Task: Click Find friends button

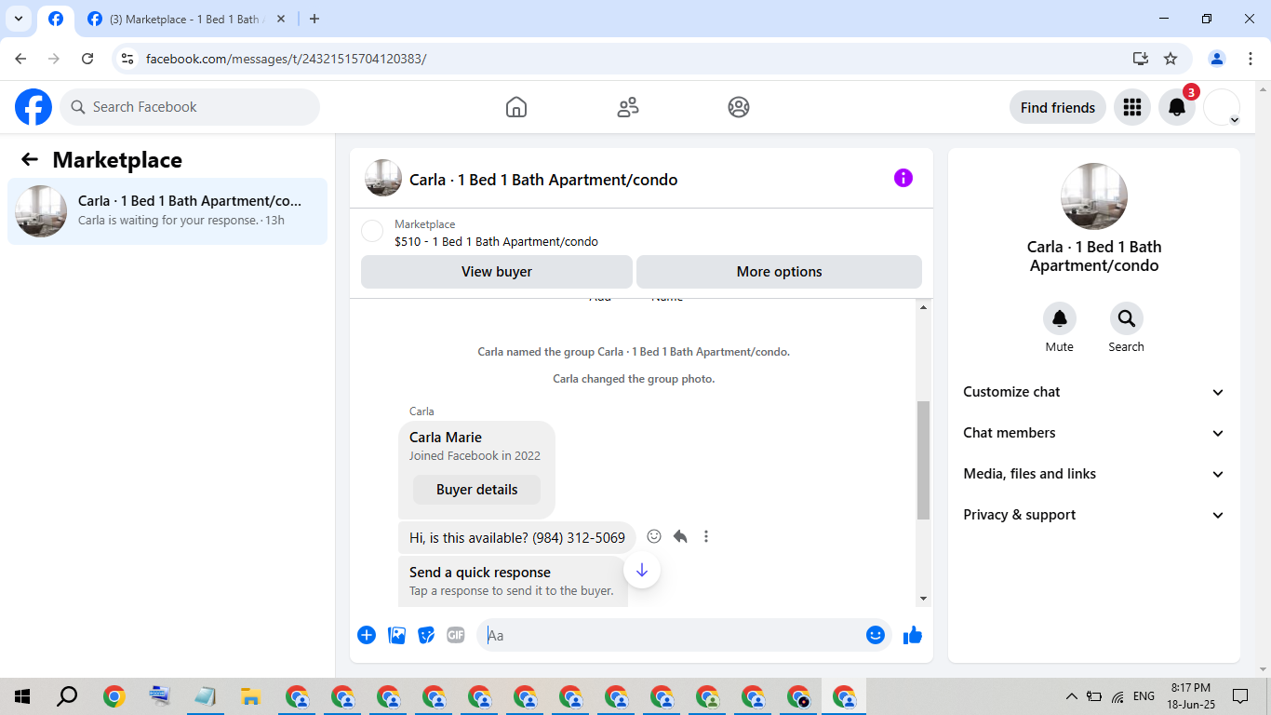Action: 1058,107
